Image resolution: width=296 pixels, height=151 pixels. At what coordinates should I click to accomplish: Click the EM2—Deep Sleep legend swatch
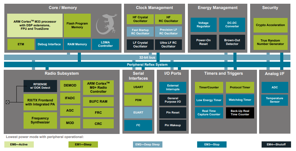coord(148,144)
